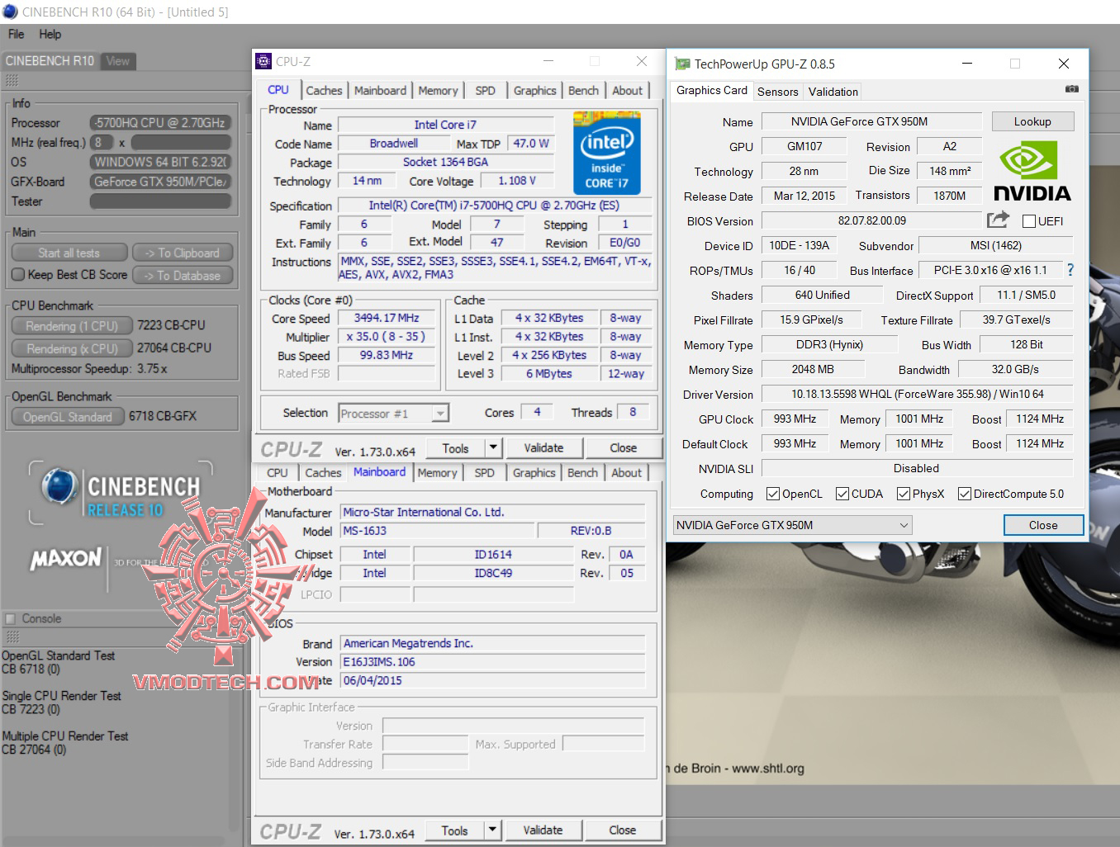Select the Graphics Card tab in GPU-Z
The image size is (1120, 847).
click(712, 91)
